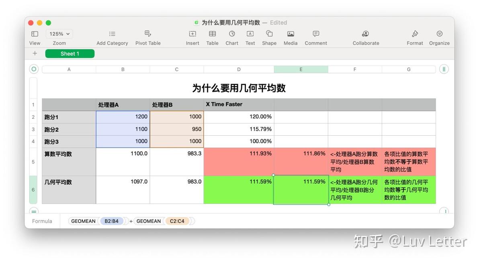Viewport: 479px width, 261px height.
Task: Insert a Shape from toolbar
Action: pos(269,34)
